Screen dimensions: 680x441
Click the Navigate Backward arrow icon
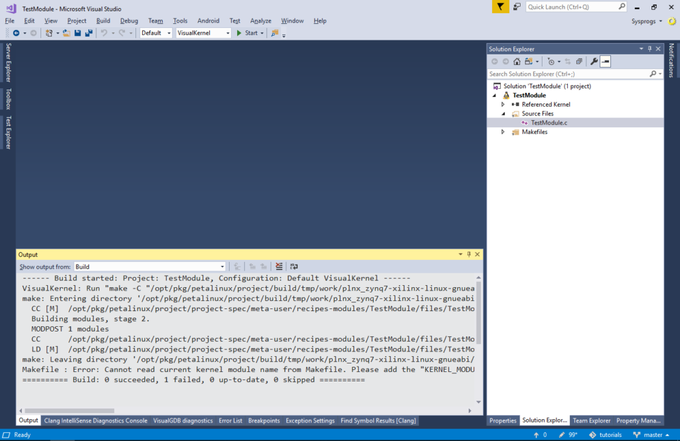[17, 33]
